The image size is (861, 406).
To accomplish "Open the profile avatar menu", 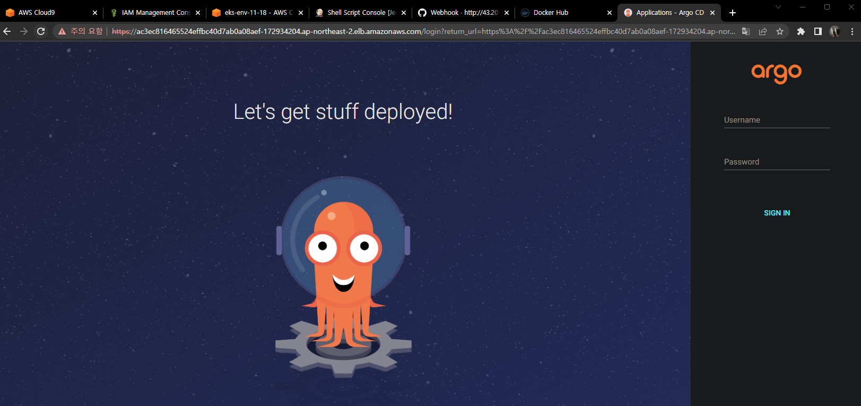I will [835, 31].
